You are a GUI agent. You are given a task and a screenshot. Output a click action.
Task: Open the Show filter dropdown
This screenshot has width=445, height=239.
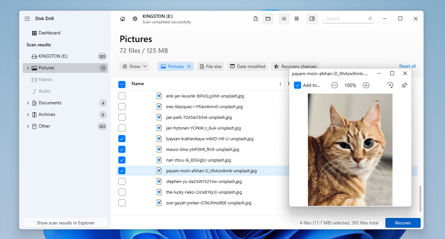click(134, 66)
